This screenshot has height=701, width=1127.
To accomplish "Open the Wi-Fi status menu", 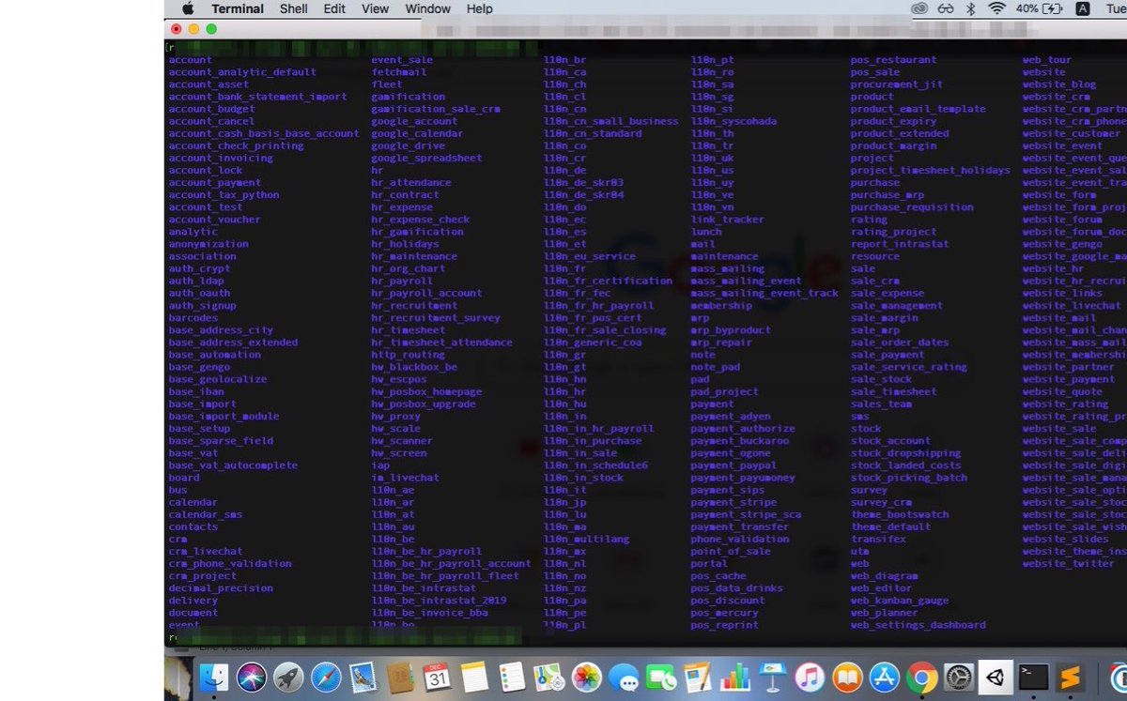I will coord(996,8).
